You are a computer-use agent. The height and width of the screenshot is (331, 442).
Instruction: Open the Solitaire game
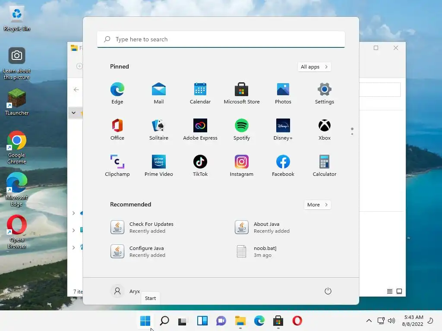tap(159, 129)
